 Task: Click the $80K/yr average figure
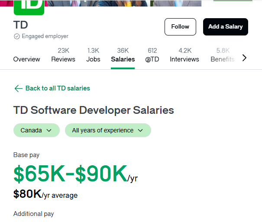click(45, 194)
